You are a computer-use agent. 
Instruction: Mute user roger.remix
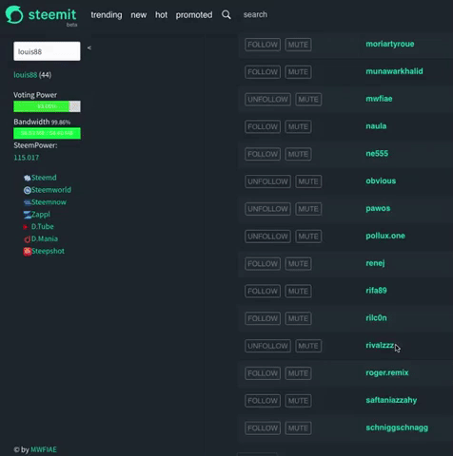298,373
